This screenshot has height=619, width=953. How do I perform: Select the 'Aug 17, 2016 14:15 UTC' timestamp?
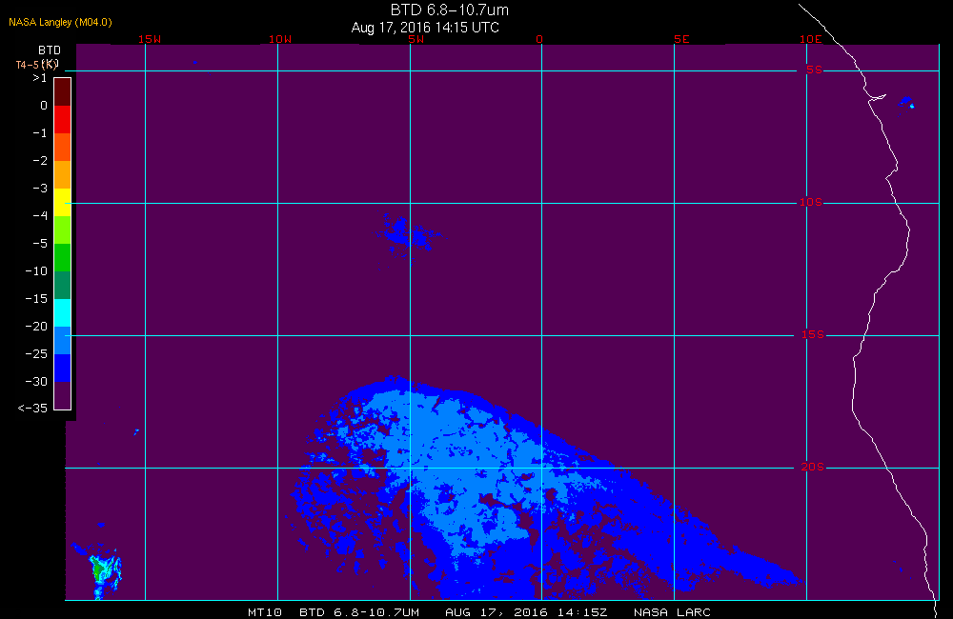pyautogui.click(x=425, y=28)
